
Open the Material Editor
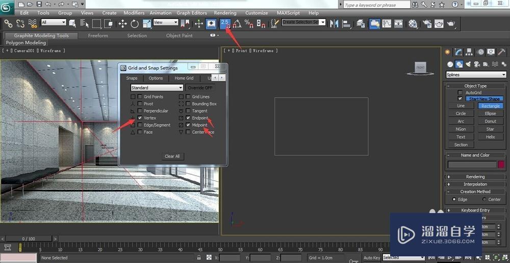coord(413,23)
